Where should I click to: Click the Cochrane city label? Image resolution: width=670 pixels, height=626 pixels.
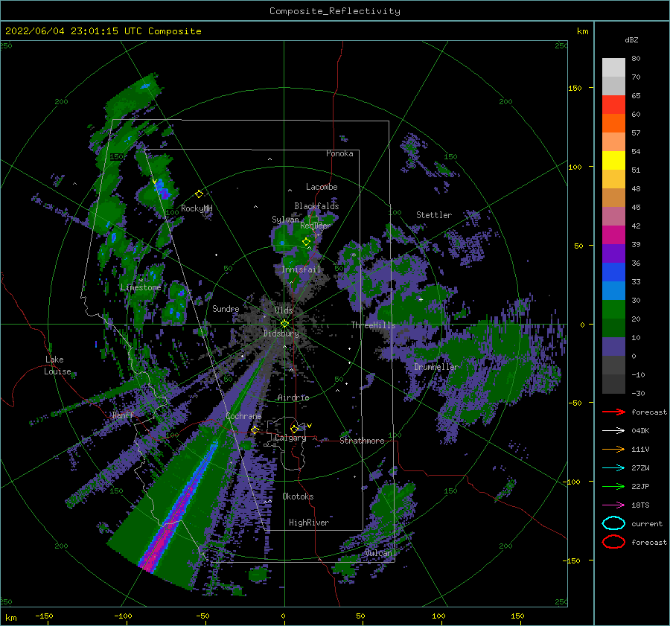pos(243,416)
